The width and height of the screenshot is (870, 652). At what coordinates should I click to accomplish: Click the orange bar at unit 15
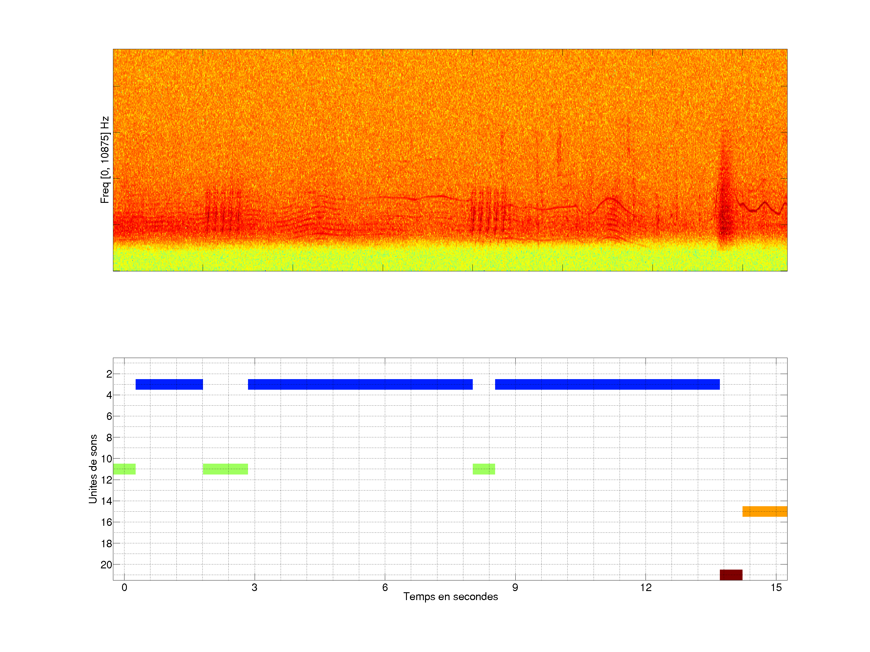[764, 511]
